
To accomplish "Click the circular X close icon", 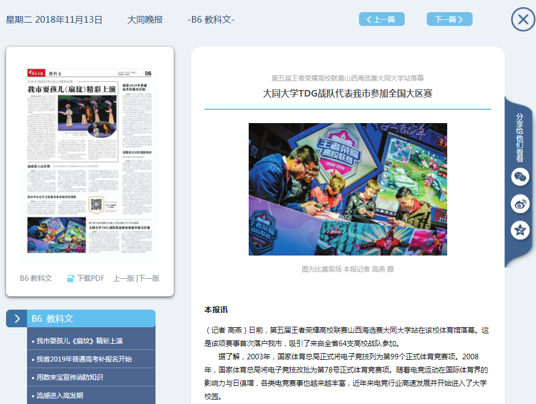I will click(523, 20).
